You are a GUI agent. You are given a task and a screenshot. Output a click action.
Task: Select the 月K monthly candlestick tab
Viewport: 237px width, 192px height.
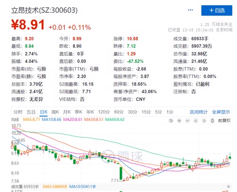point(67,112)
